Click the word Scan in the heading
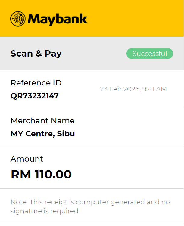The width and height of the screenshot is (184, 226). tap(22, 54)
